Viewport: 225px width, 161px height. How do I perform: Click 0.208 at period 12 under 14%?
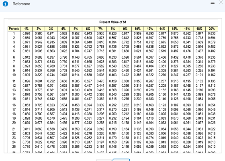point(162,86)
